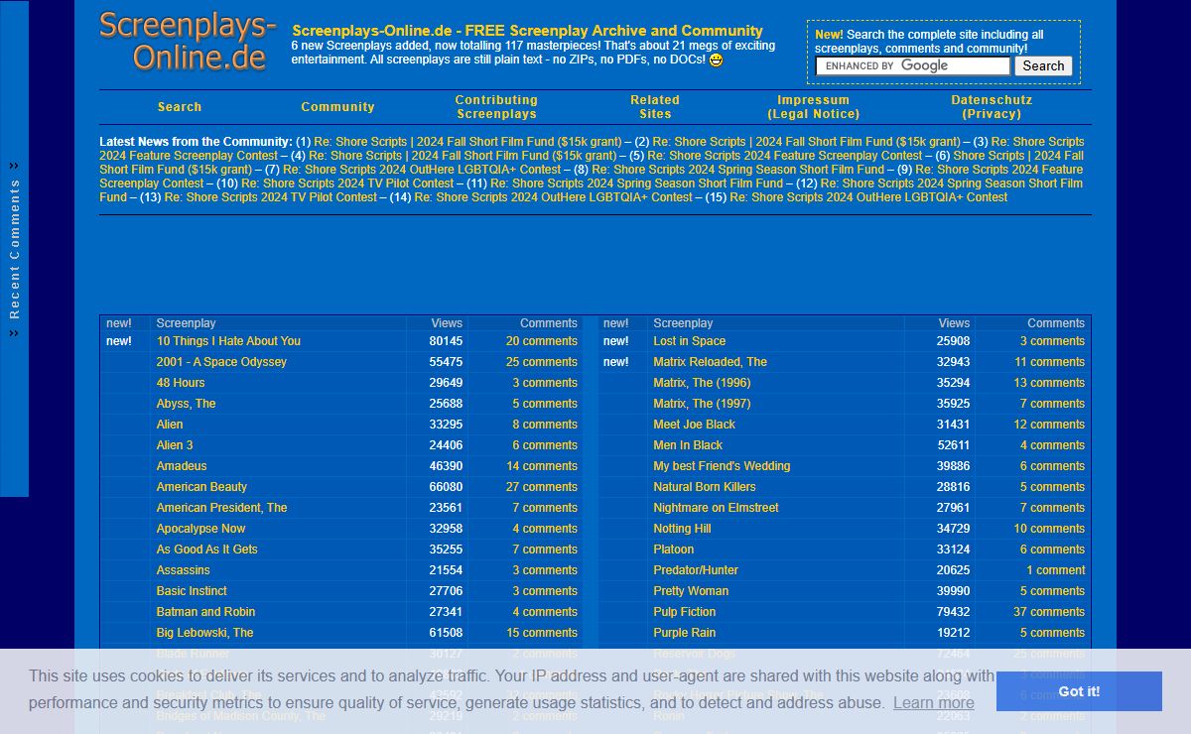The width and height of the screenshot is (1191, 734).
Task: View 20 comments for 10 Things I Hate About You
Action: 541,341
